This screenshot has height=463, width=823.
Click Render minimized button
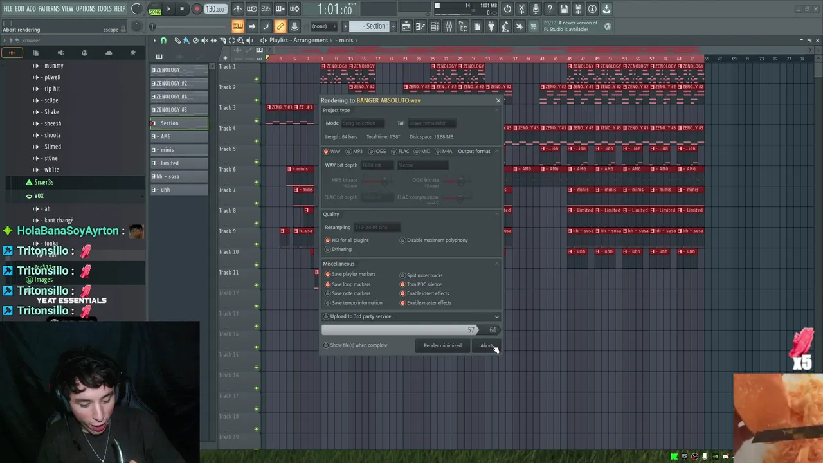point(442,345)
